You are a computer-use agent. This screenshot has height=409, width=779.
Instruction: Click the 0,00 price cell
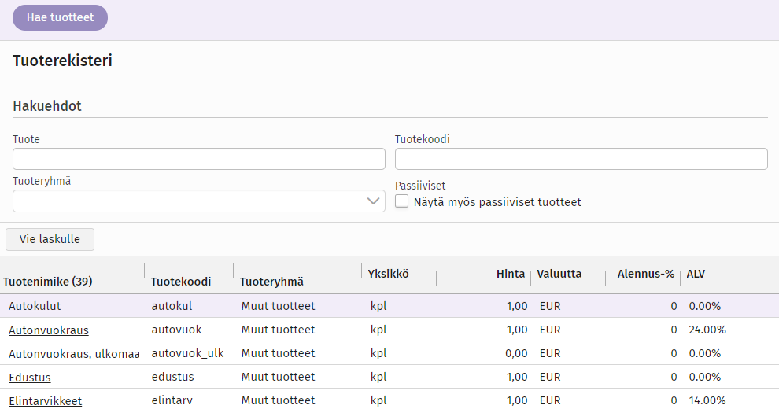516,353
